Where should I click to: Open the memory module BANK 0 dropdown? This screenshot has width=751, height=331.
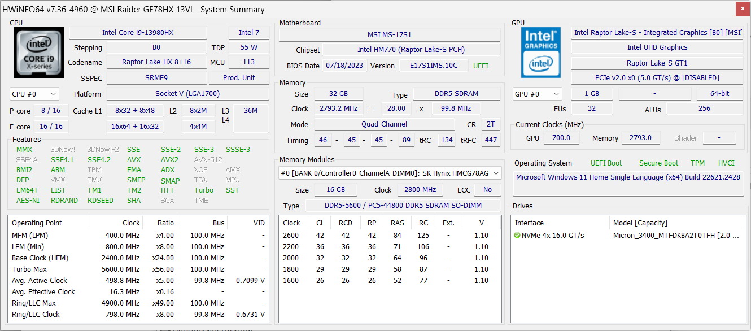390,173
